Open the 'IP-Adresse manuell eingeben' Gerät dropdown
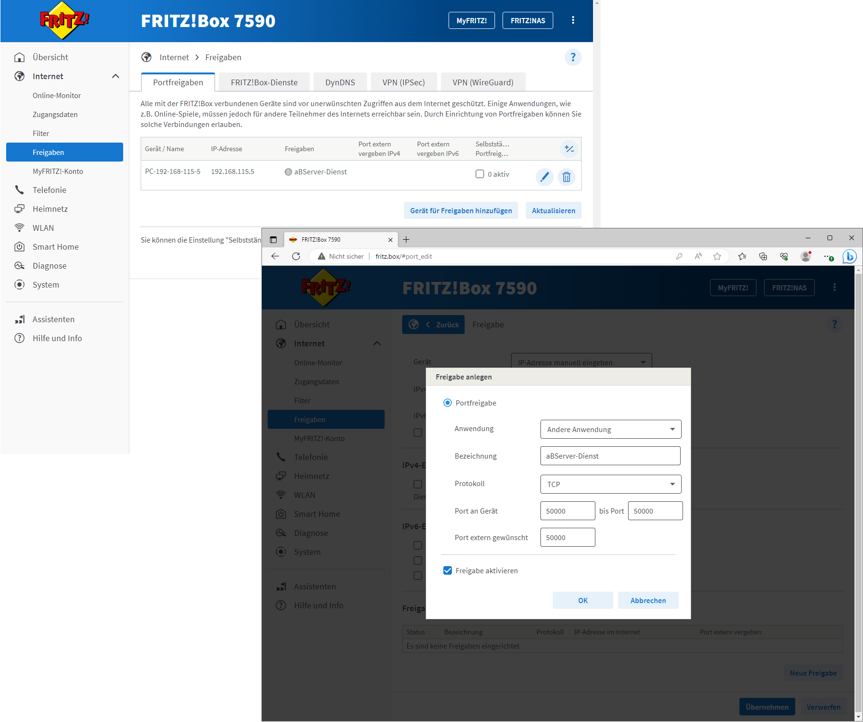Screen dimensions: 863x722 582,361
